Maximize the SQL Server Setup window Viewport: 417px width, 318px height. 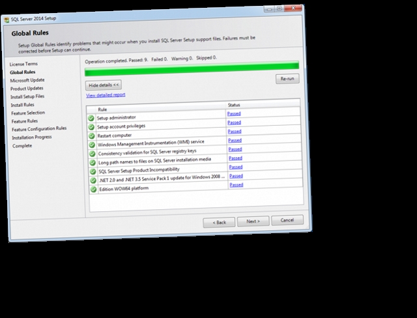tap(280, 8)
